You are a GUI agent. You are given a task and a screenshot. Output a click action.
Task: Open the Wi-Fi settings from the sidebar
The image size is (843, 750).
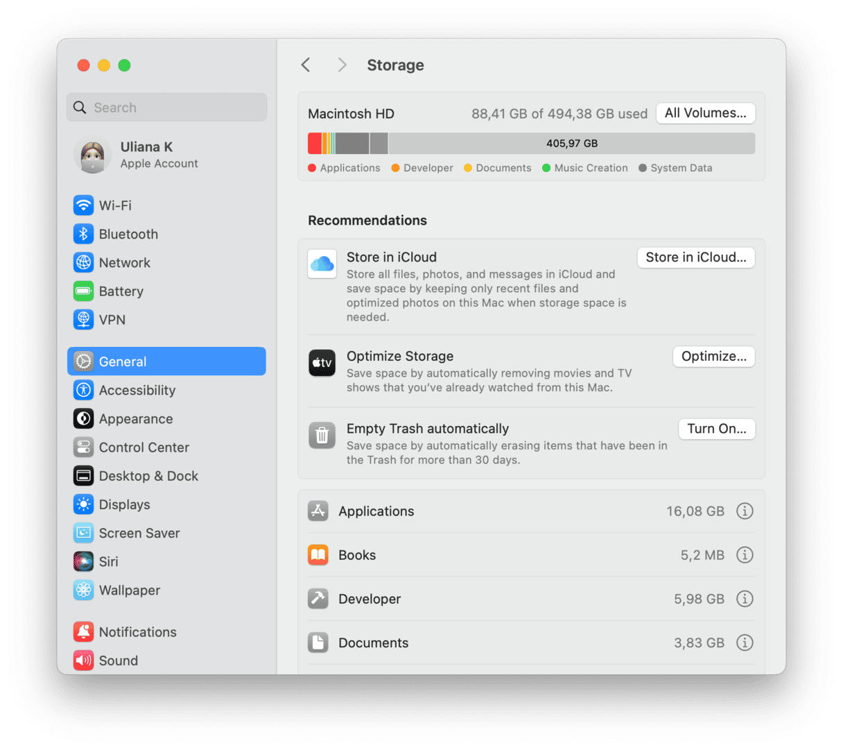click(83, 205)
